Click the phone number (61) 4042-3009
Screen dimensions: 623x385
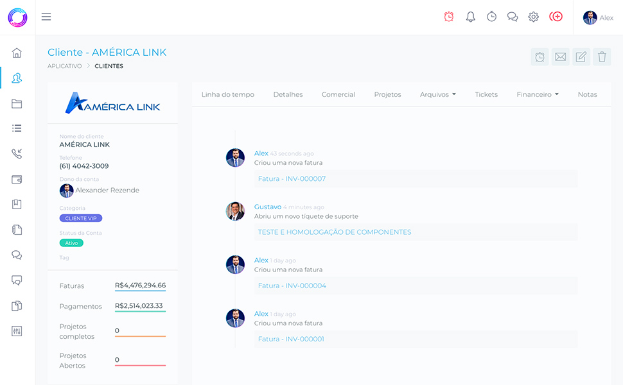click(84, 166)
